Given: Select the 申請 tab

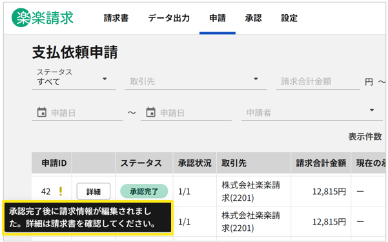Looking at the screenshot, I should pyautogui.click(x=218, y=18).
